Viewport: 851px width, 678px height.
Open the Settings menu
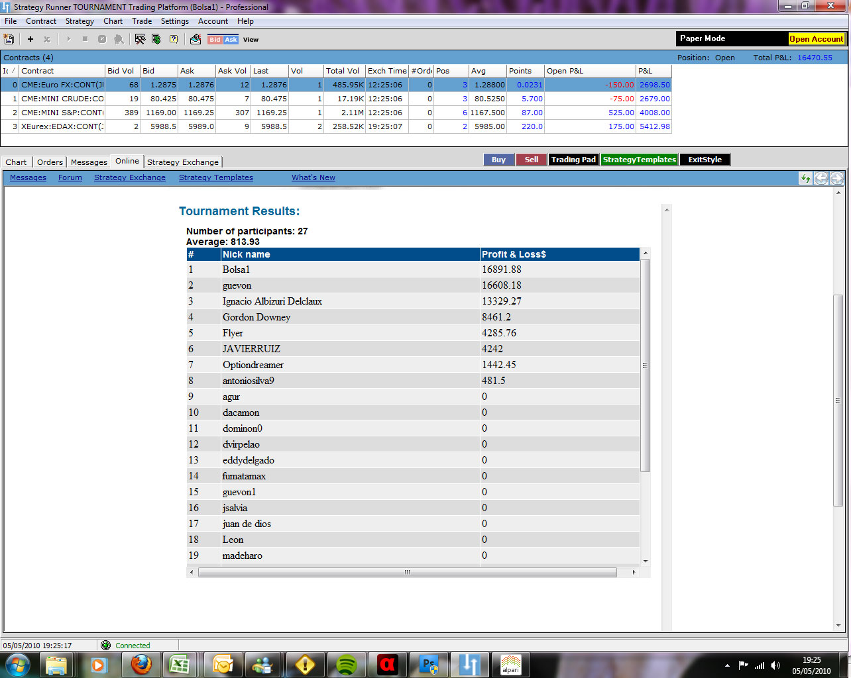[x=175, y=21]
